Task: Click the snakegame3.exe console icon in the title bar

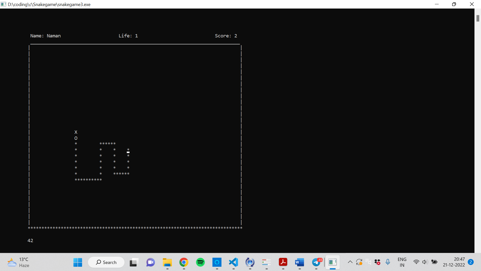Action: click(x=4, y=4)
